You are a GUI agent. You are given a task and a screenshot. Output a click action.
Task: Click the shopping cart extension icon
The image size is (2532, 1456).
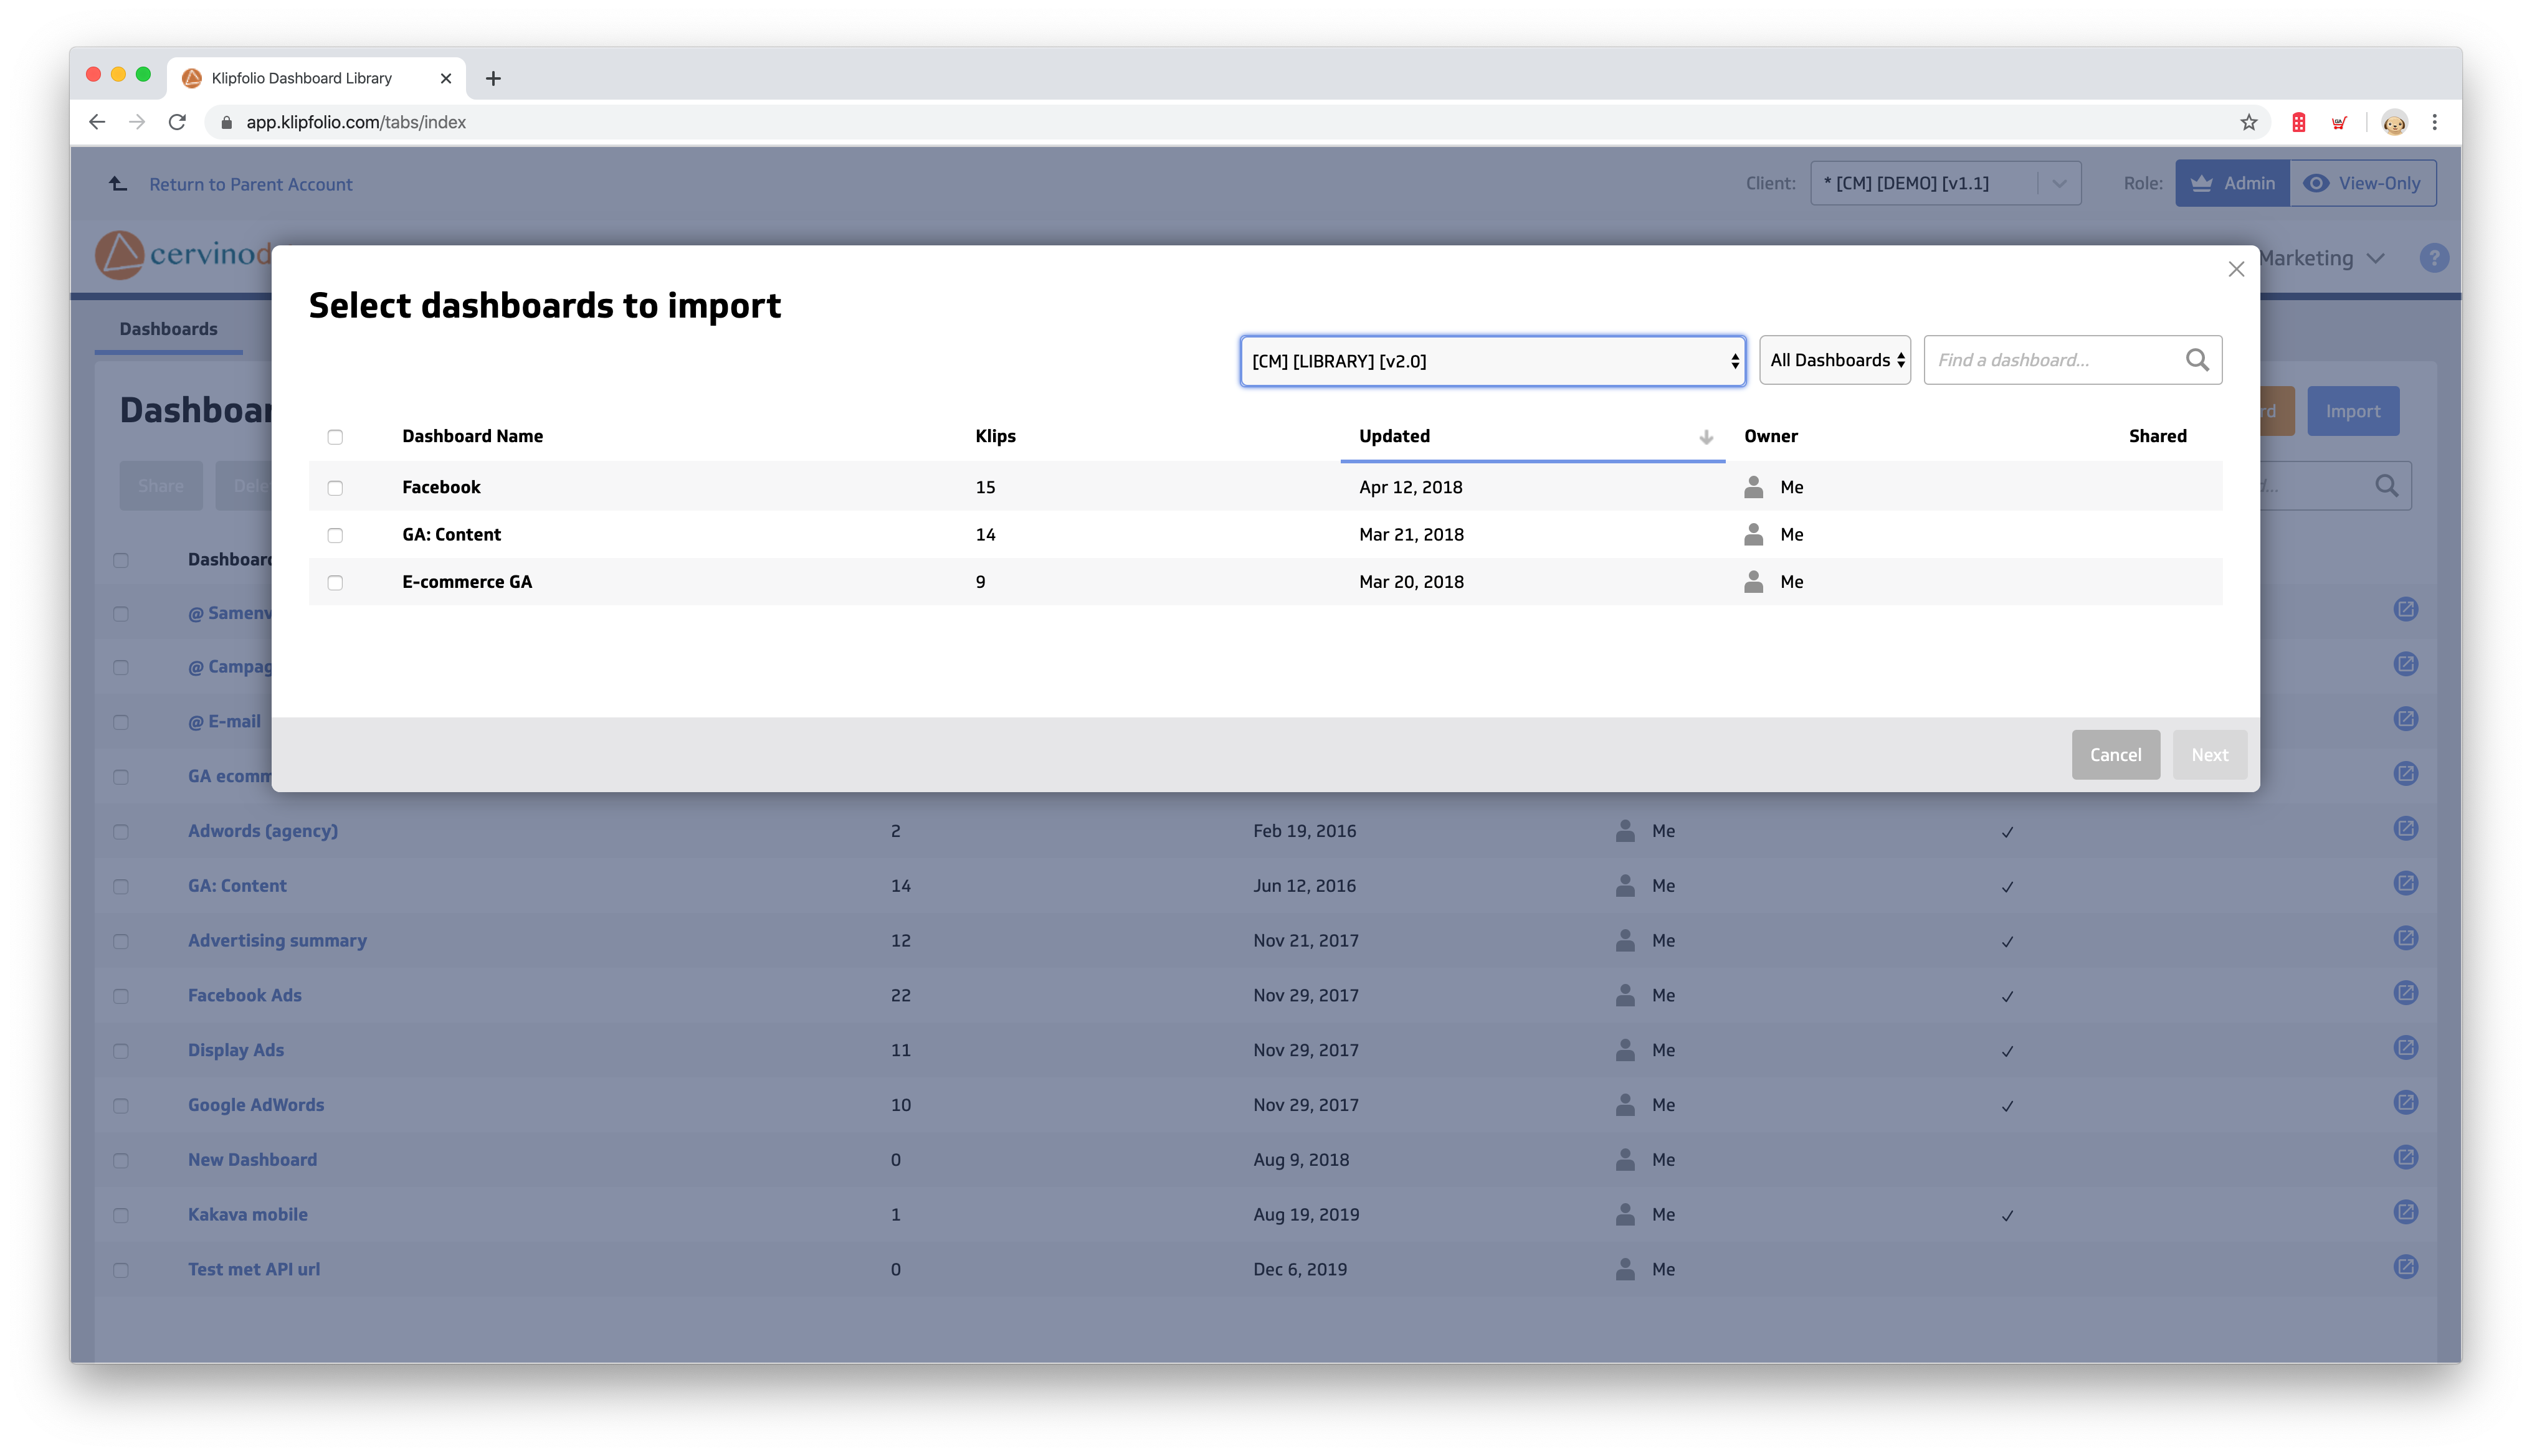coord(2338,122)
